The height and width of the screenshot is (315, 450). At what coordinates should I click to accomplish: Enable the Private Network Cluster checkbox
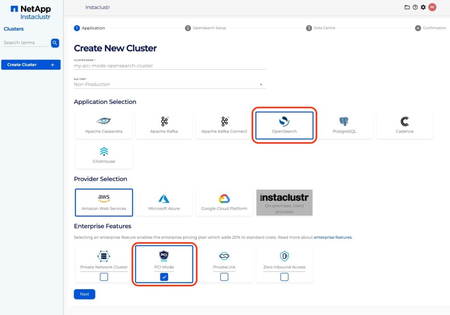pos(104,277)
